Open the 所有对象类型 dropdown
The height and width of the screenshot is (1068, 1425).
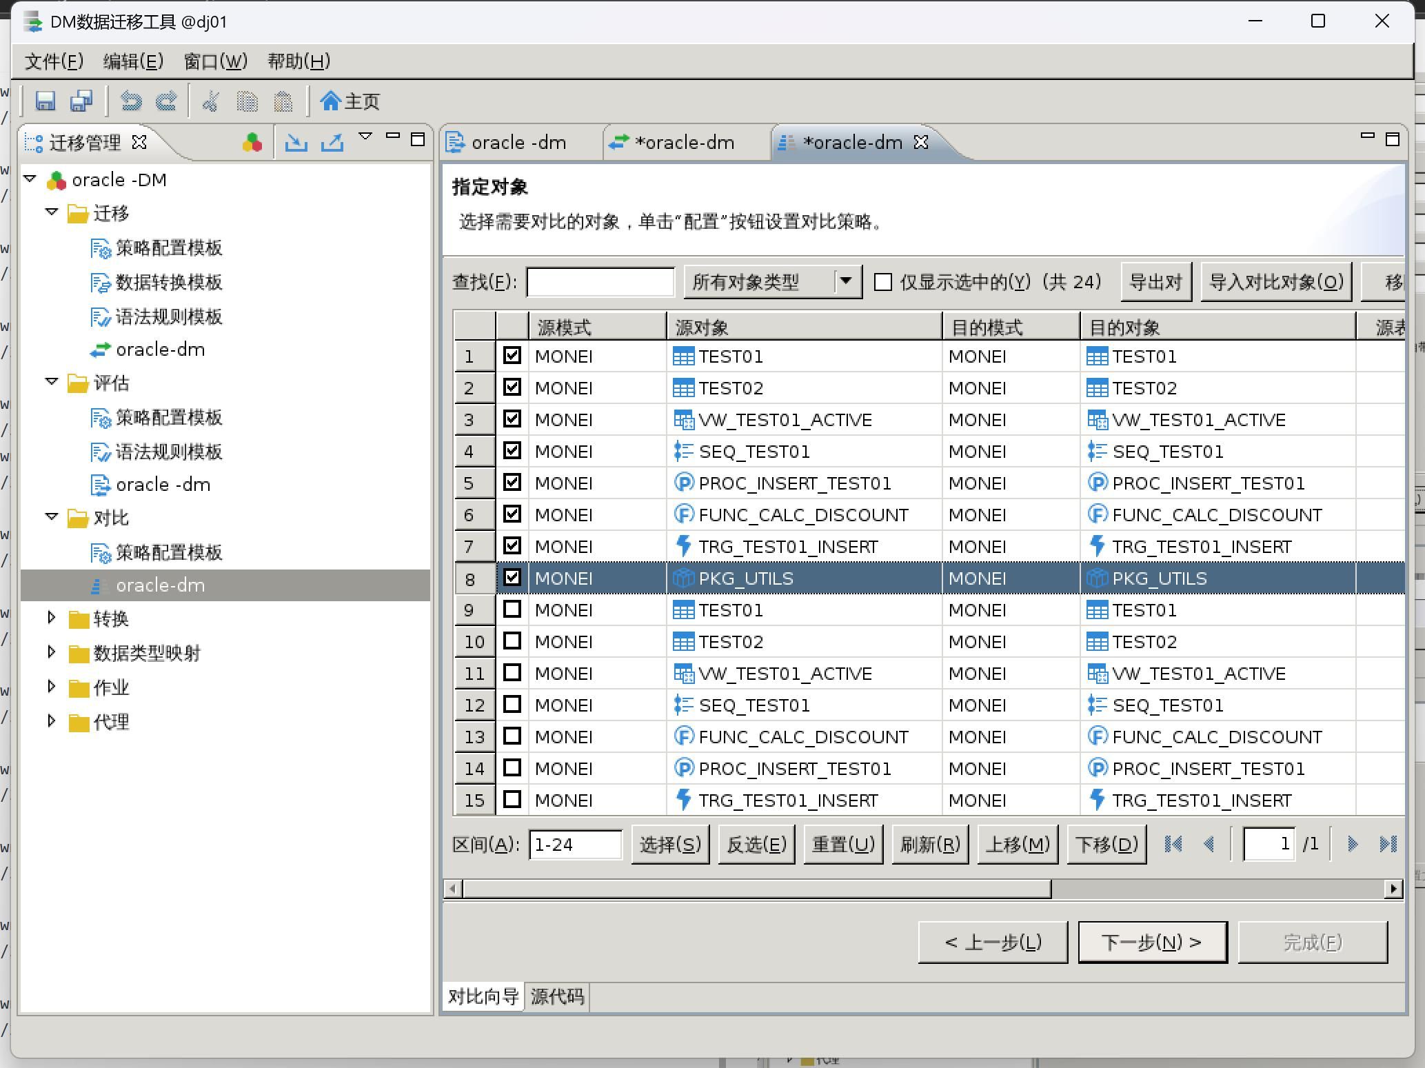(846, 281)
